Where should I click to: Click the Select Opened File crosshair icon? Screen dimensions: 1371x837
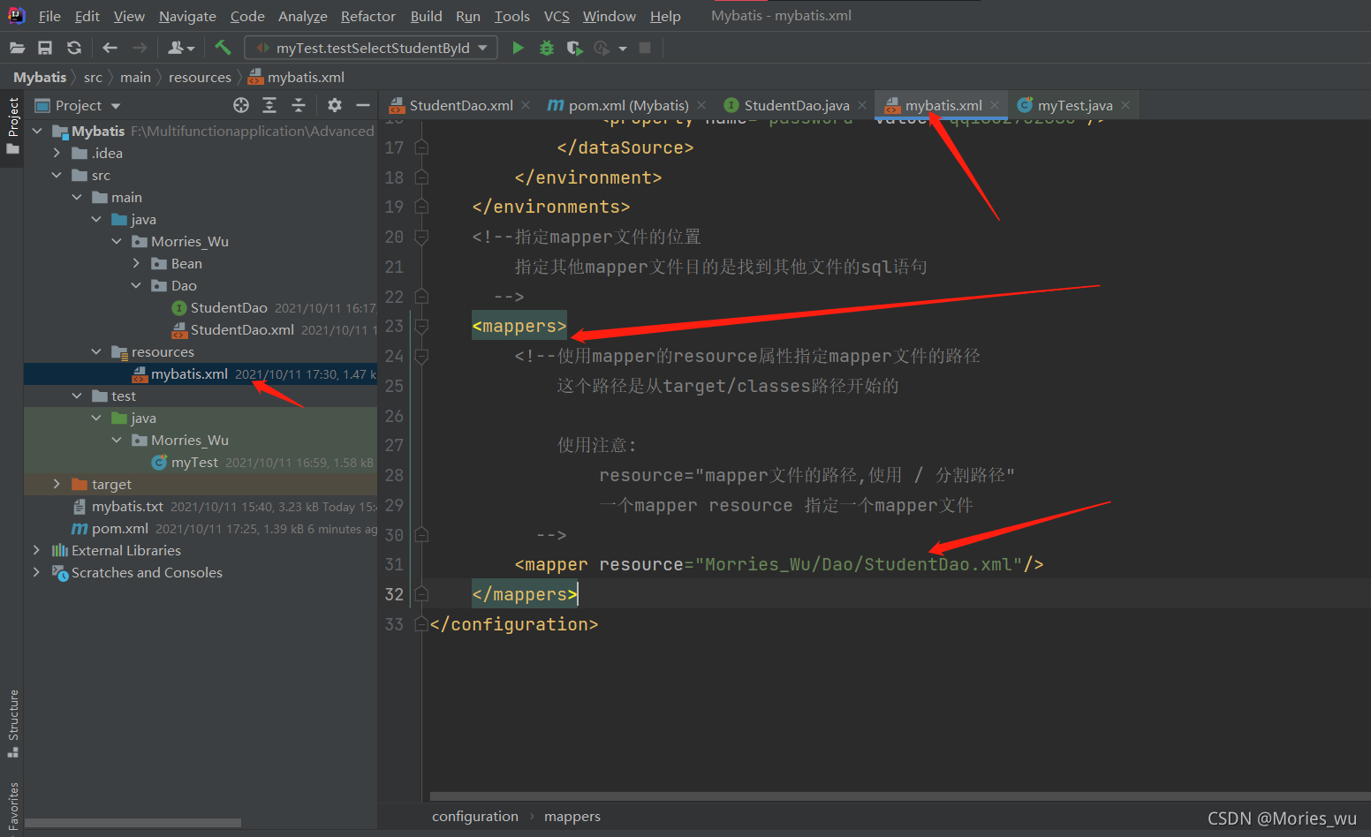point(241,105)
